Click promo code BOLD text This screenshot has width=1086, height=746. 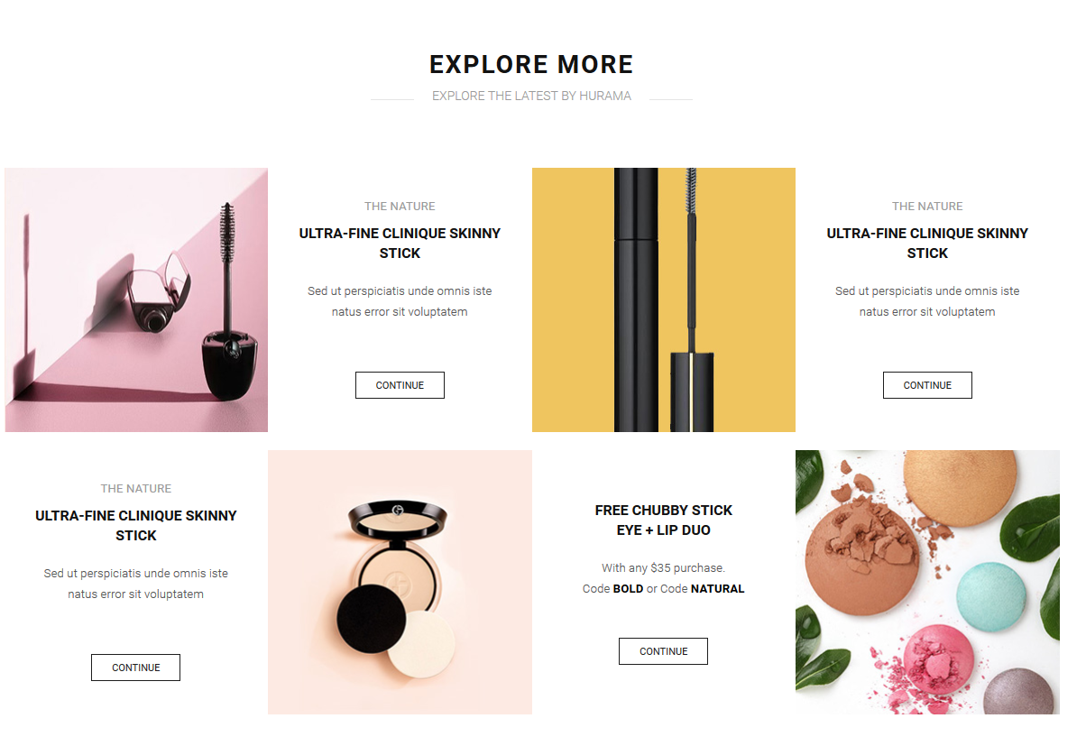click(628, 589)
